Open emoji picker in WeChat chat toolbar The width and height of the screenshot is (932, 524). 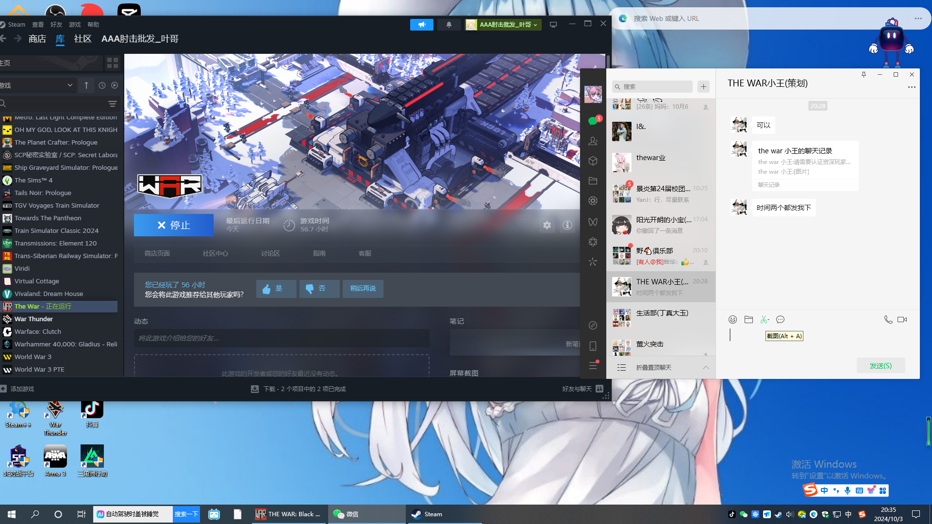pos(733,319)
